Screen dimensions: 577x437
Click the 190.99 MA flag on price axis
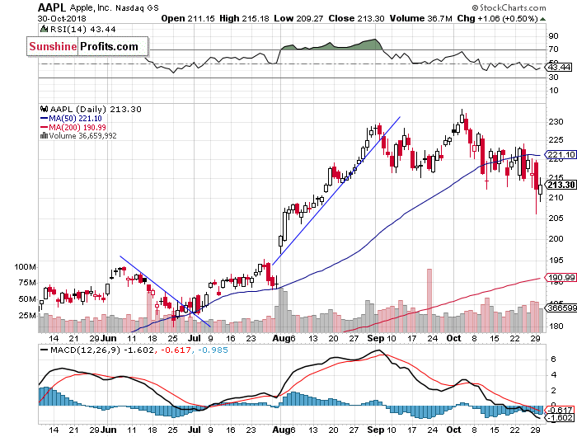coord(561,278)
